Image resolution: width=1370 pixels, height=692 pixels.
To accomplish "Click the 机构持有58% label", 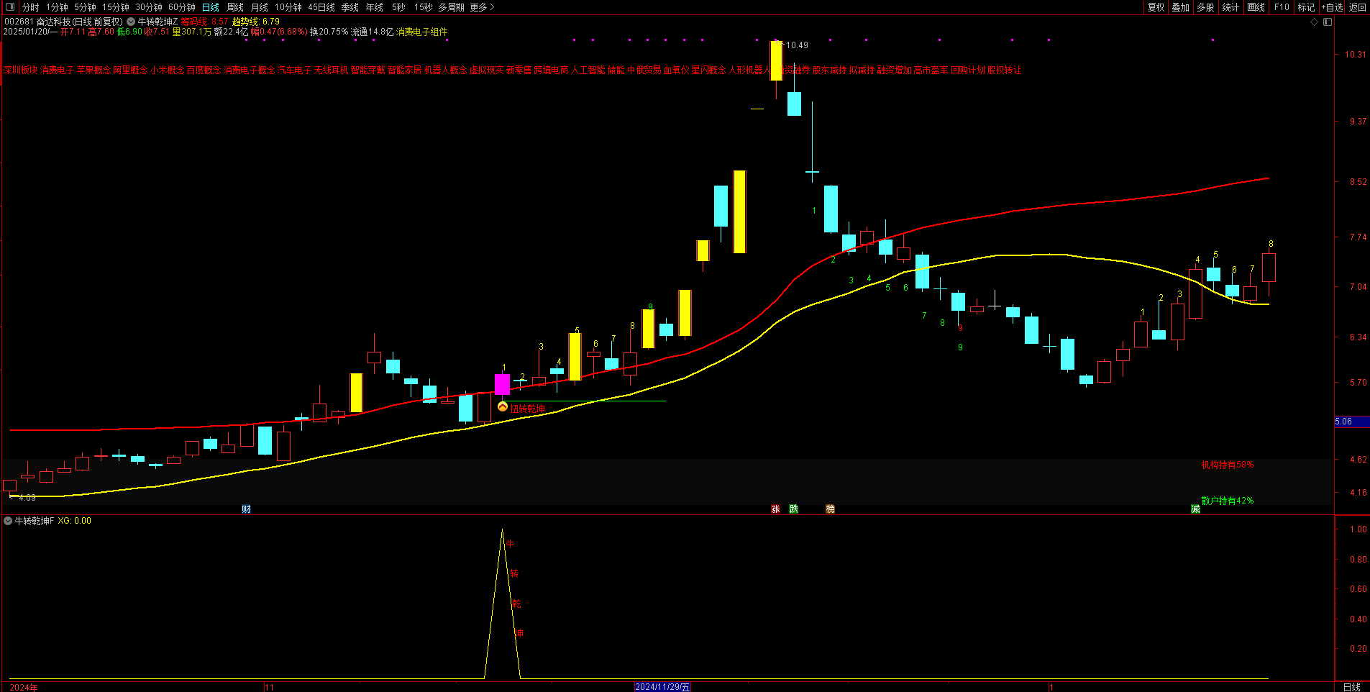I will click(1228, 465).
